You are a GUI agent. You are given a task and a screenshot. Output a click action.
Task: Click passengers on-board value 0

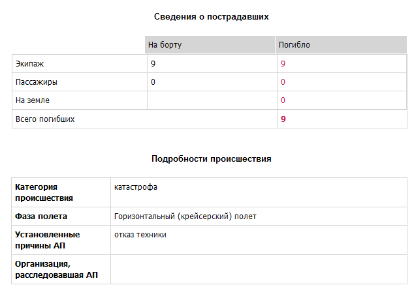click(153, 82)
